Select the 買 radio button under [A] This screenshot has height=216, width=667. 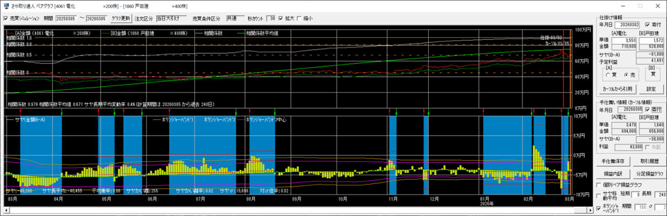pos(608,74)
